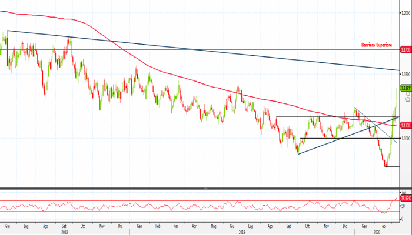Image resolution: width=412 pixels, height=235 pixels.
Task: Click the 100 level on RSI axis
Action: (x=404, y=193)
